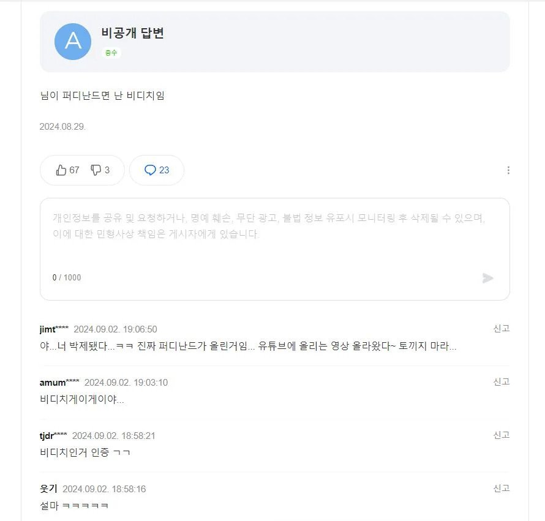Image resolution: width=545 pixels, height=521 pixels.
Task: Open the three-dot more options menu
Action: point(508,170)
